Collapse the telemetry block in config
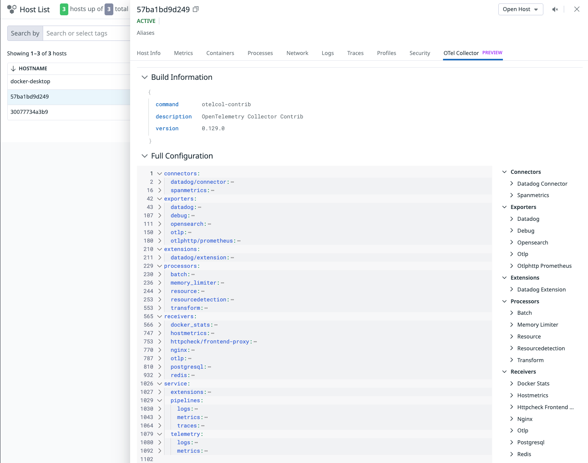The height and width of the screenshot is (463, 588). pyautogui.click(x=159, y=434)
